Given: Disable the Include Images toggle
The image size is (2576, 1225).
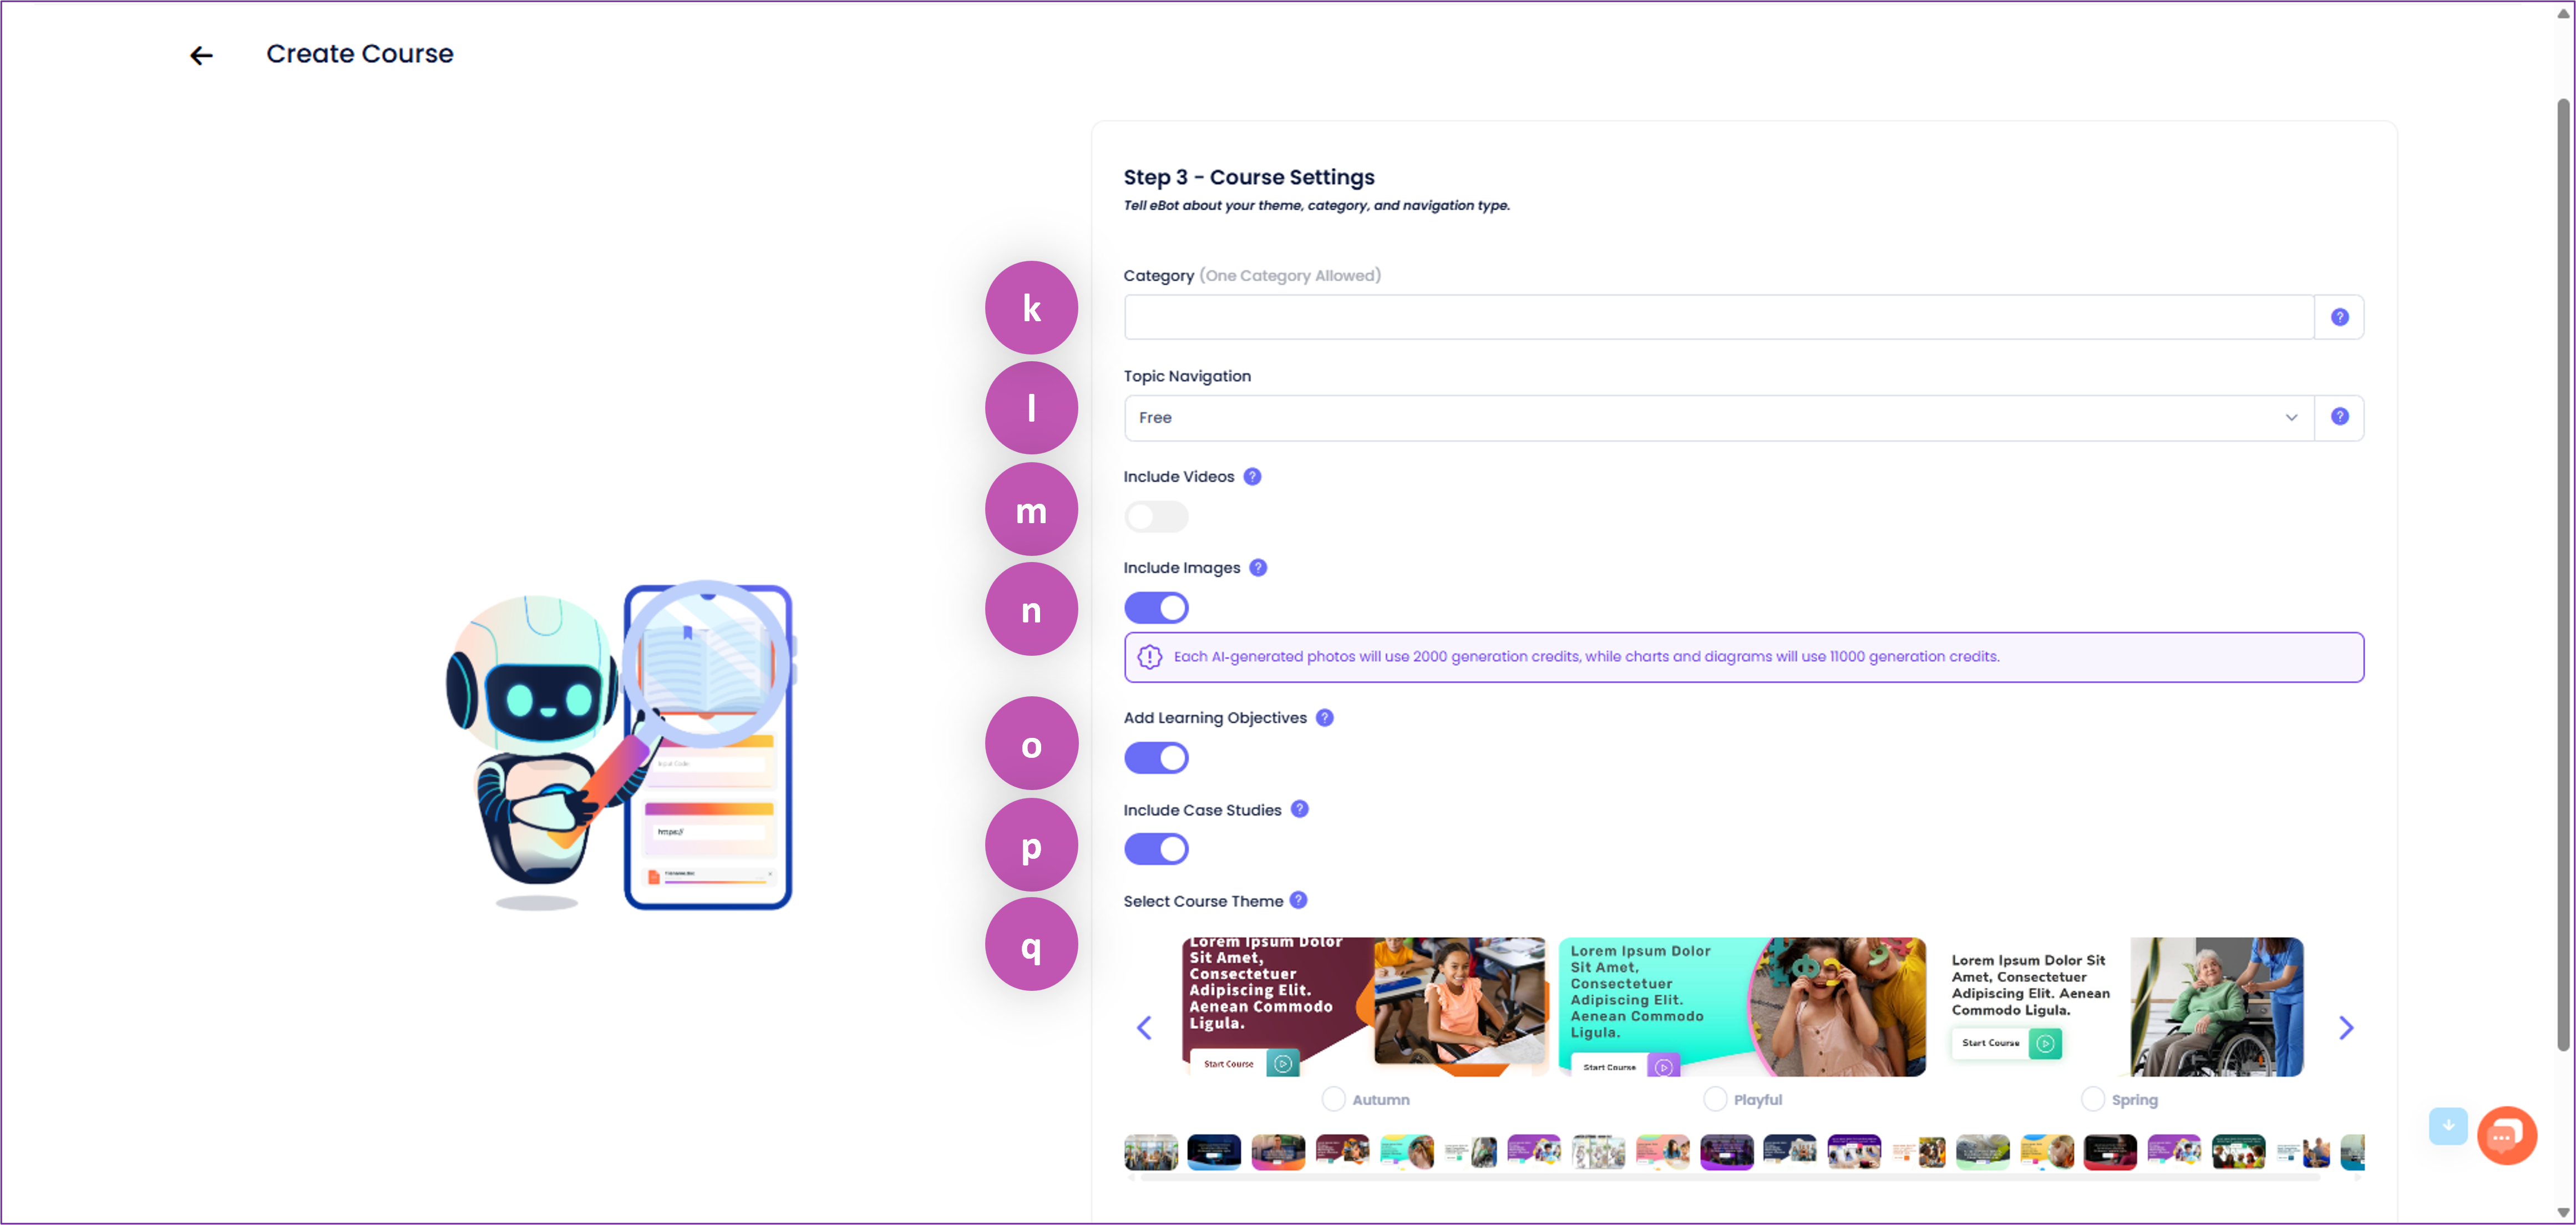Looking at the screenshot, I should click(1156, 608).
